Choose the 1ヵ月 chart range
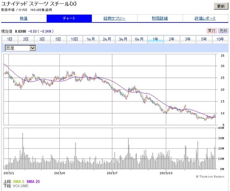230x191 pixels. click(91, 40)
